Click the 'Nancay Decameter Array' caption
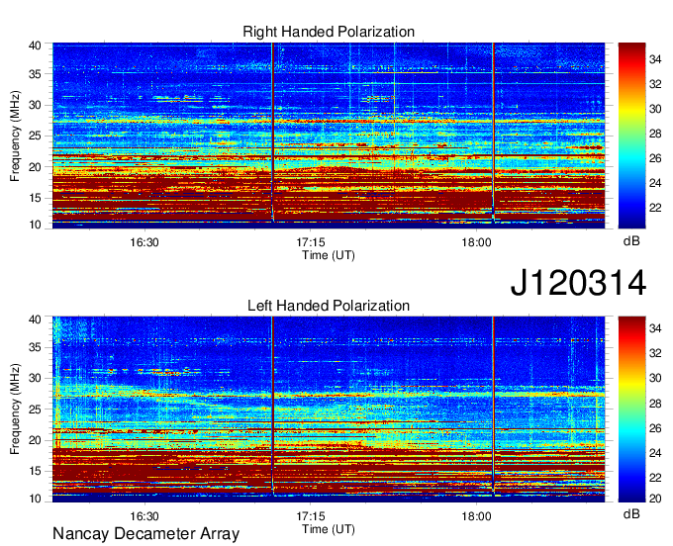 145,534
